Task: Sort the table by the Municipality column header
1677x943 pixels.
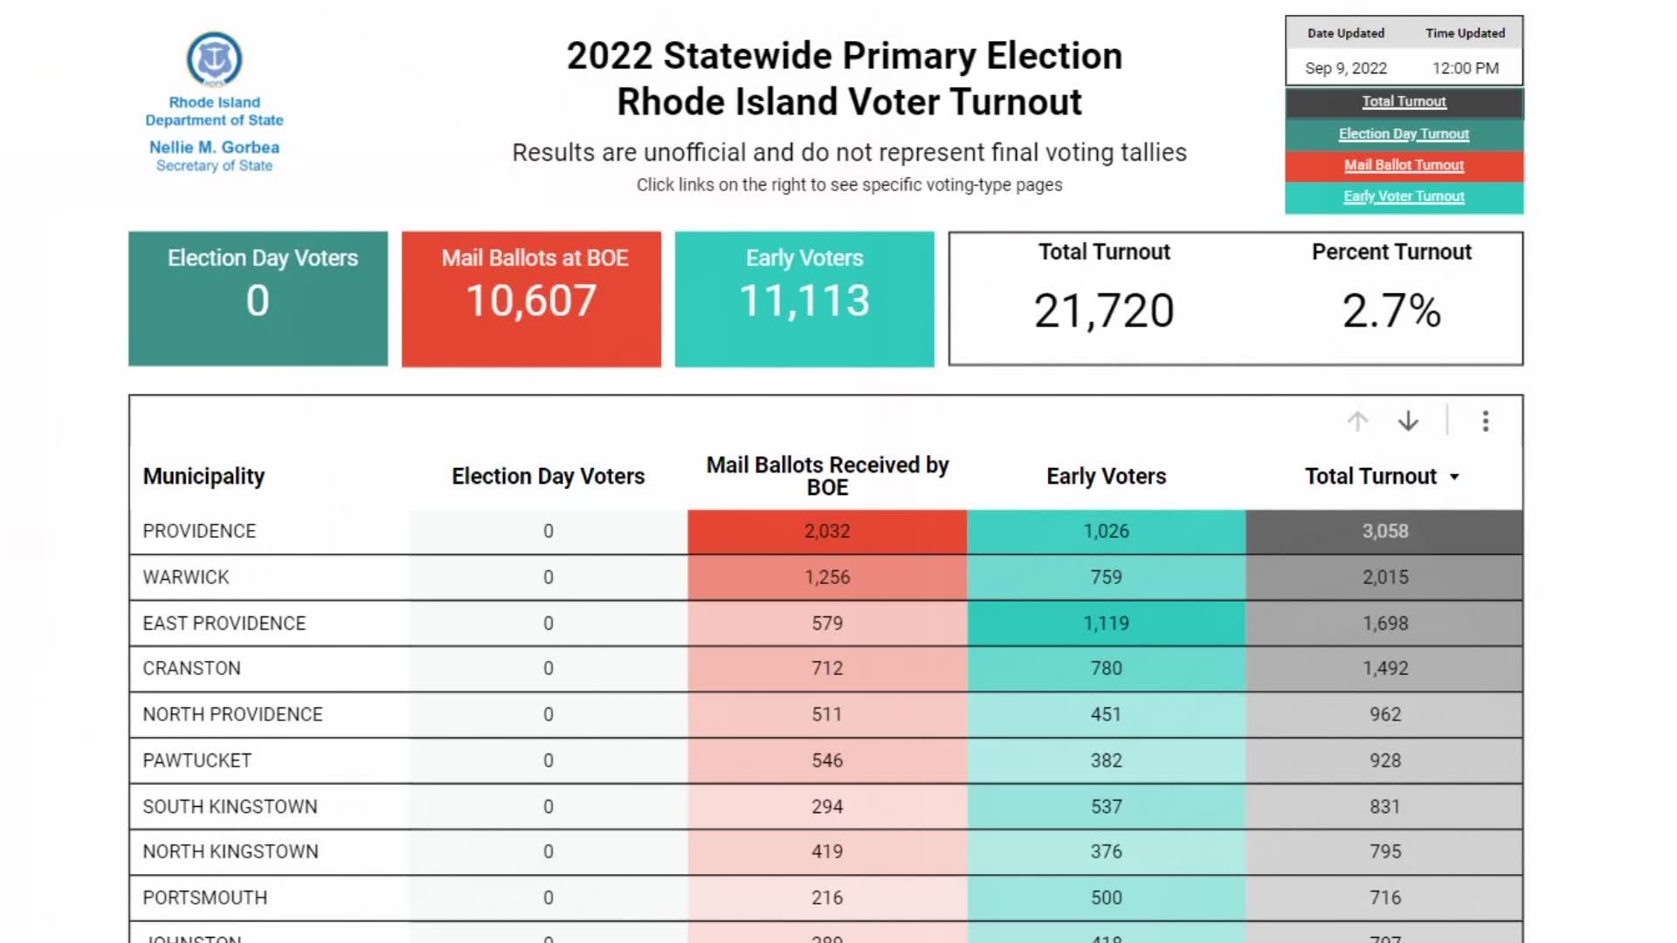Action: point(204,476)
